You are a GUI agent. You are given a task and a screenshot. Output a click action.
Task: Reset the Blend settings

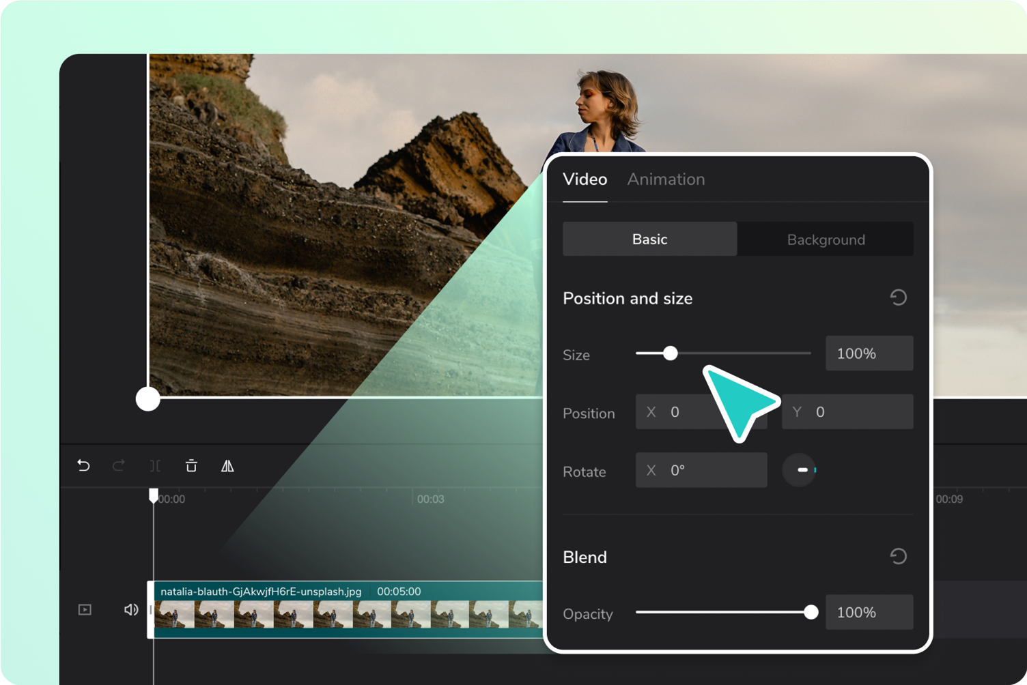(x=898, y=556)
